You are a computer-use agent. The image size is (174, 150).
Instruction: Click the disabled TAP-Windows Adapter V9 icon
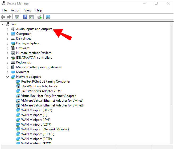[x=18, y=86]
